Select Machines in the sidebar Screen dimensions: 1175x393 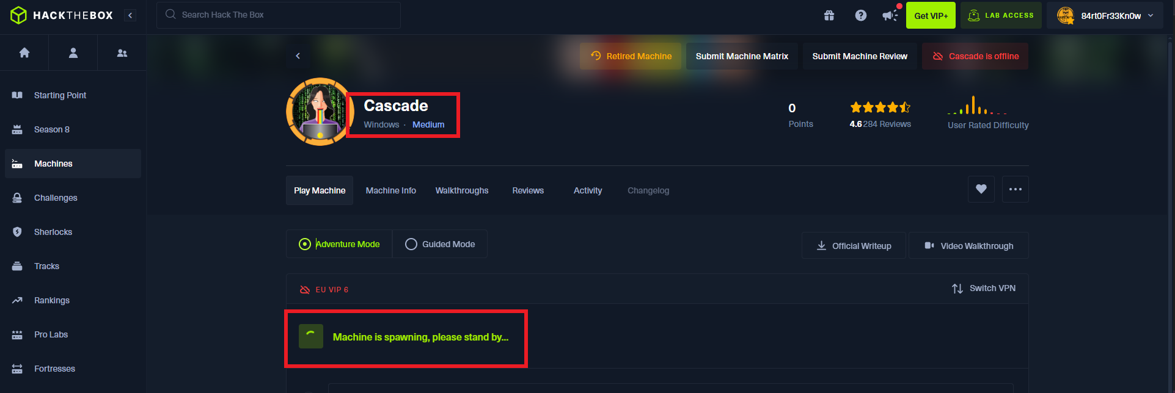click(73, 164)
